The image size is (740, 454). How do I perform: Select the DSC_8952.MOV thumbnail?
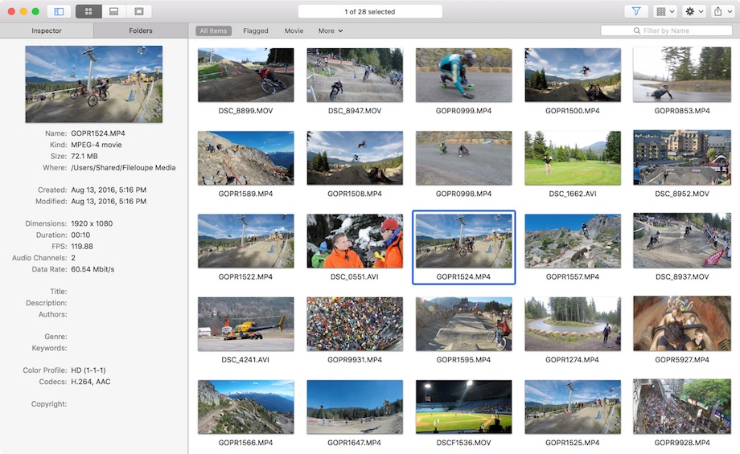pos(682,158)
